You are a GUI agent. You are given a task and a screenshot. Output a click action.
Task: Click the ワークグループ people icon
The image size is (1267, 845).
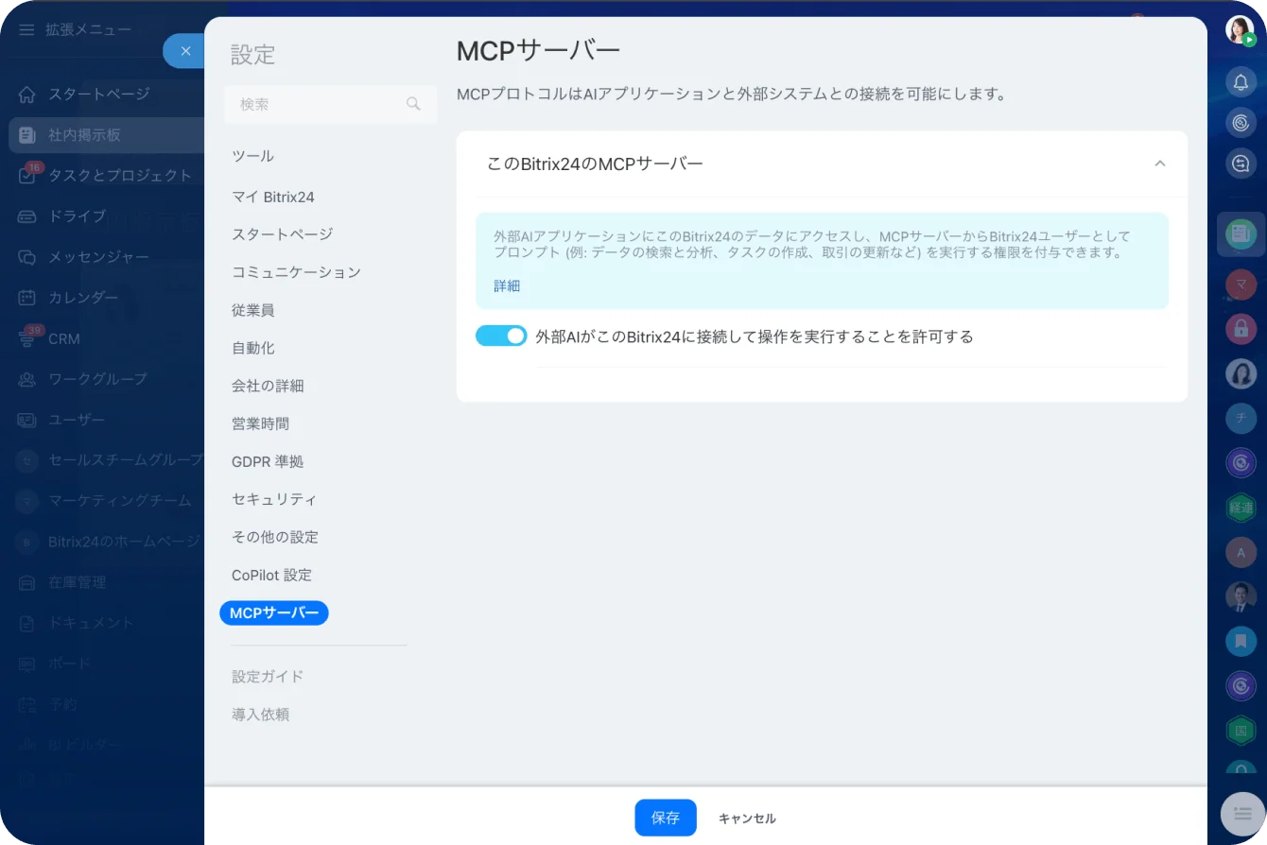click(27, 379)
